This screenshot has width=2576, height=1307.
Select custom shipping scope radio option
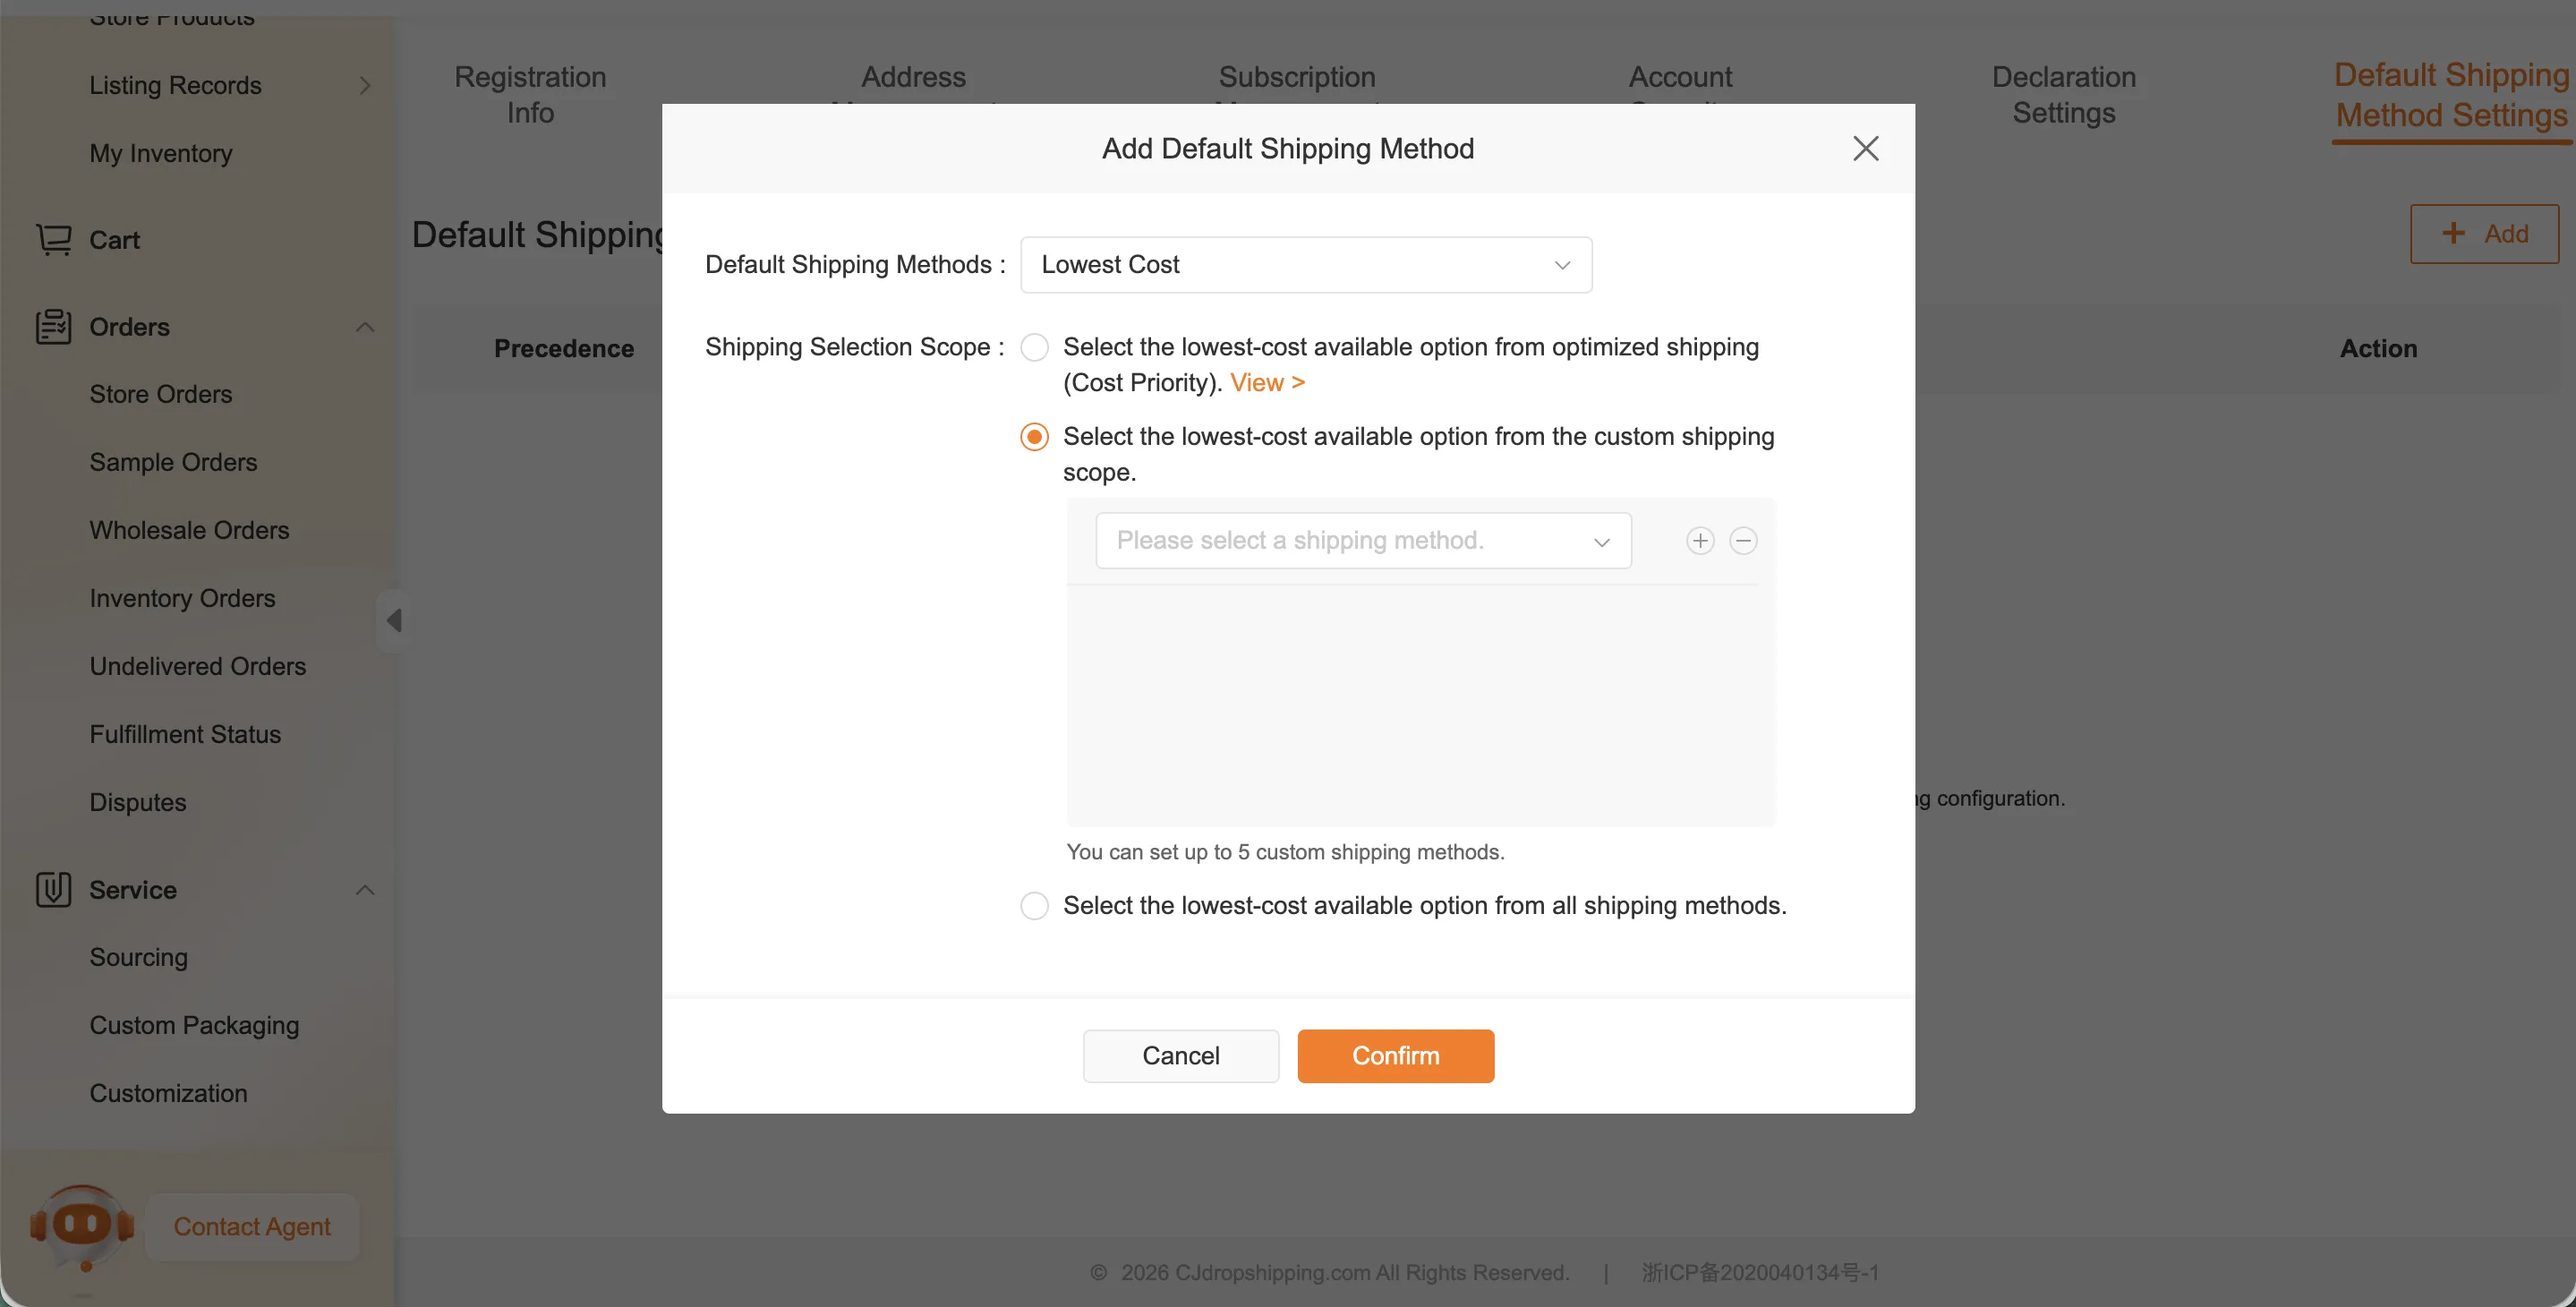coord(1034,437)
